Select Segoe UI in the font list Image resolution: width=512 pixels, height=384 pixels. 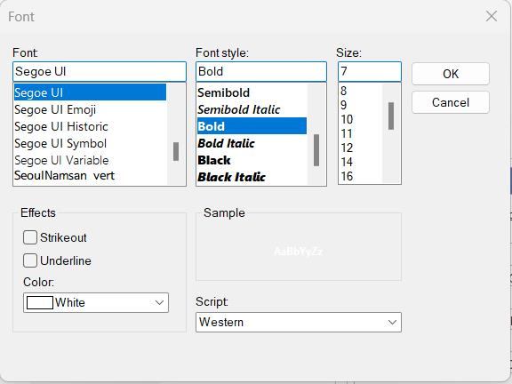(90, 92)
